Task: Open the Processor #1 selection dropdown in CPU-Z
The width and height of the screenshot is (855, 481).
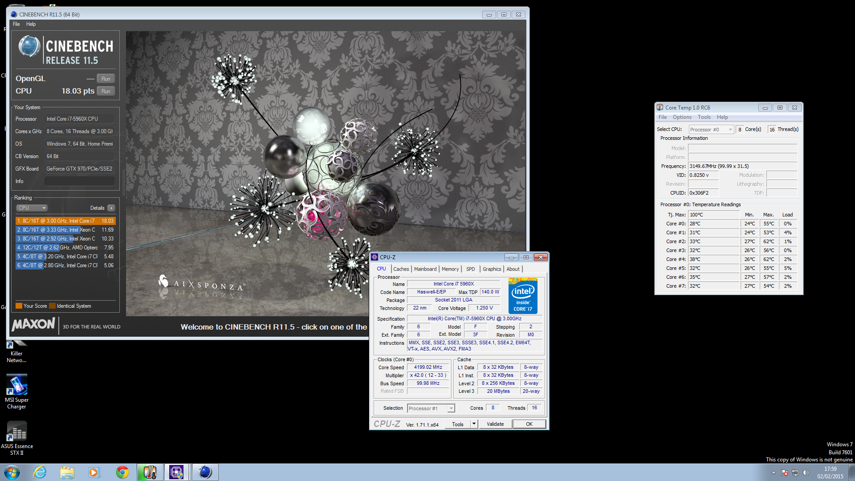Action: (431, 408)
